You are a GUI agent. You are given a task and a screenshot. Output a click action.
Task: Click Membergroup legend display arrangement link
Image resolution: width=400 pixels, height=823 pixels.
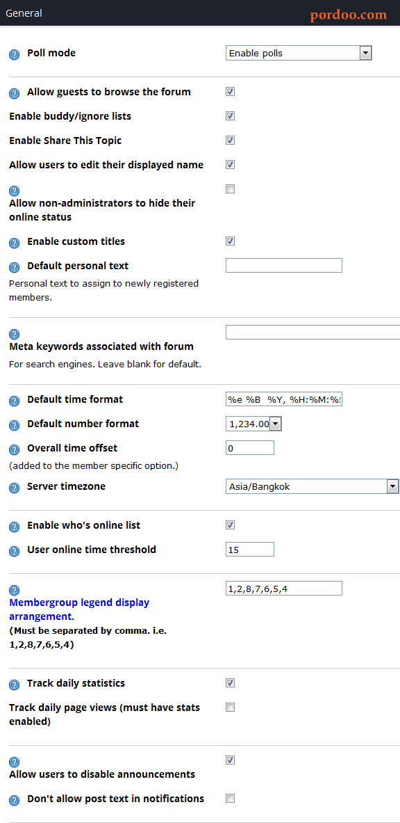point(79,609)
